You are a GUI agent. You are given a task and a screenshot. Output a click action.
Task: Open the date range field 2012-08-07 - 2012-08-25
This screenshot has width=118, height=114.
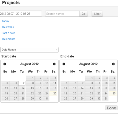point(21,14)
